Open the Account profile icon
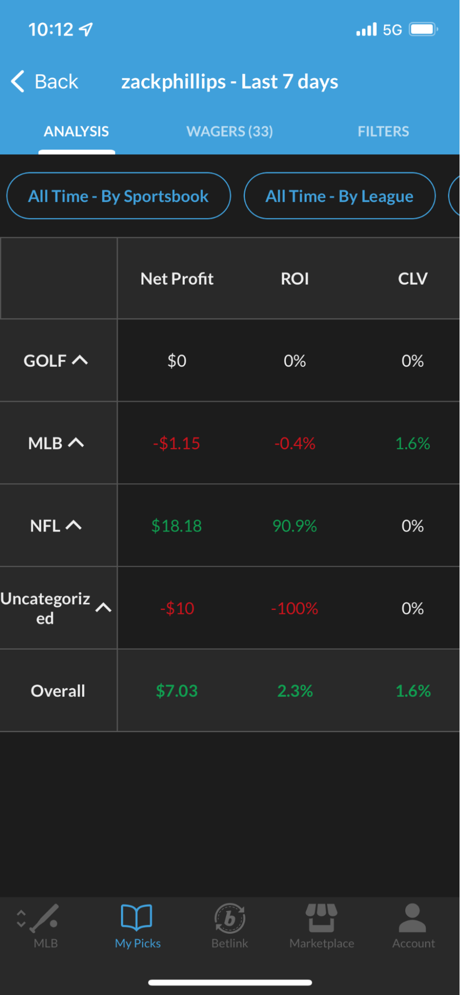The height and width of the screenshot is (995, 460). [x=413, y=917]
